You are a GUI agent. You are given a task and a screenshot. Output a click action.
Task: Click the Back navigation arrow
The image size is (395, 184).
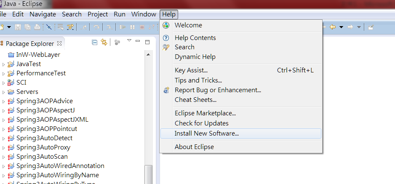tap(333, 27)
